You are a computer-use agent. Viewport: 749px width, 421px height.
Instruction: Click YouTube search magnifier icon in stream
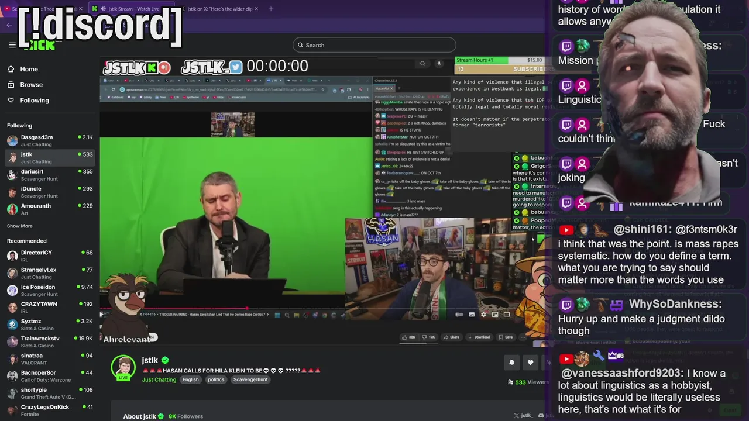(422, 64)
